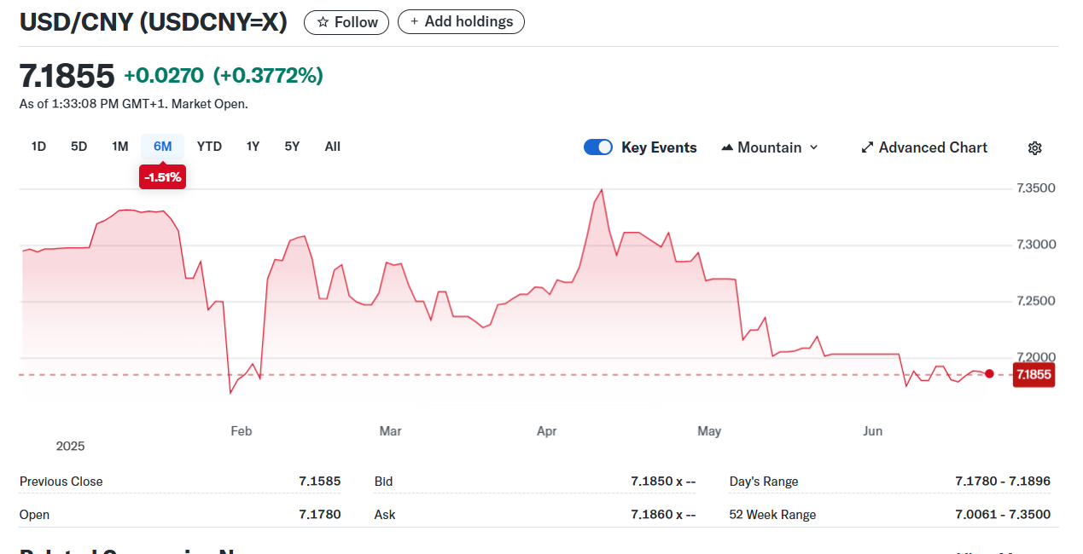Screen dimensions: 1083x554
Task: Switch chart to YTD range
Action: coord(209,147)
